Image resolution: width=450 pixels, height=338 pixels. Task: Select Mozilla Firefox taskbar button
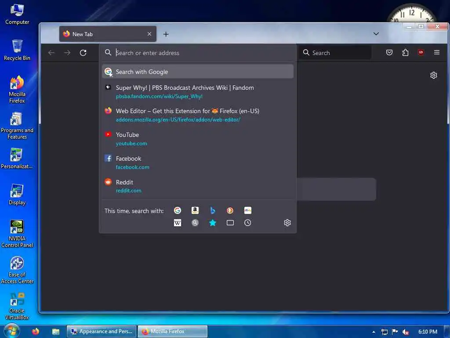(x=173, y=331)
